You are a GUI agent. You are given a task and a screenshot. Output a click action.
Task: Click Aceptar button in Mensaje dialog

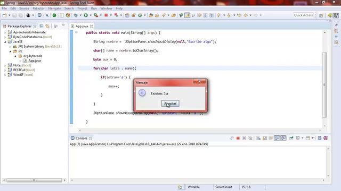170,103
